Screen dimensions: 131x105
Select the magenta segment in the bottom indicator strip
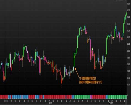tap(91, 97)
